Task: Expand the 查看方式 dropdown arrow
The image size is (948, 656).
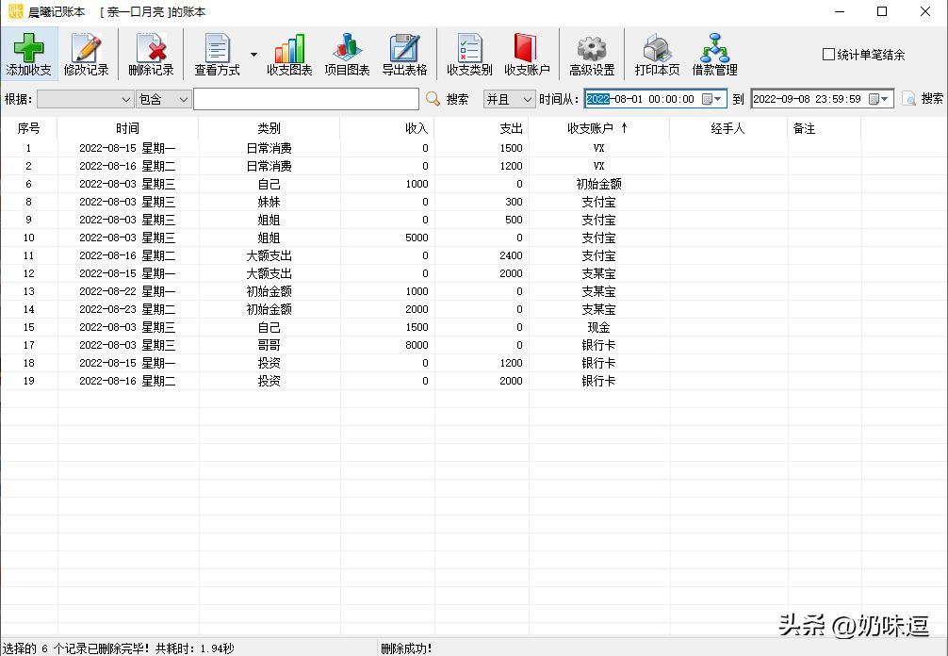Action: 253,55
